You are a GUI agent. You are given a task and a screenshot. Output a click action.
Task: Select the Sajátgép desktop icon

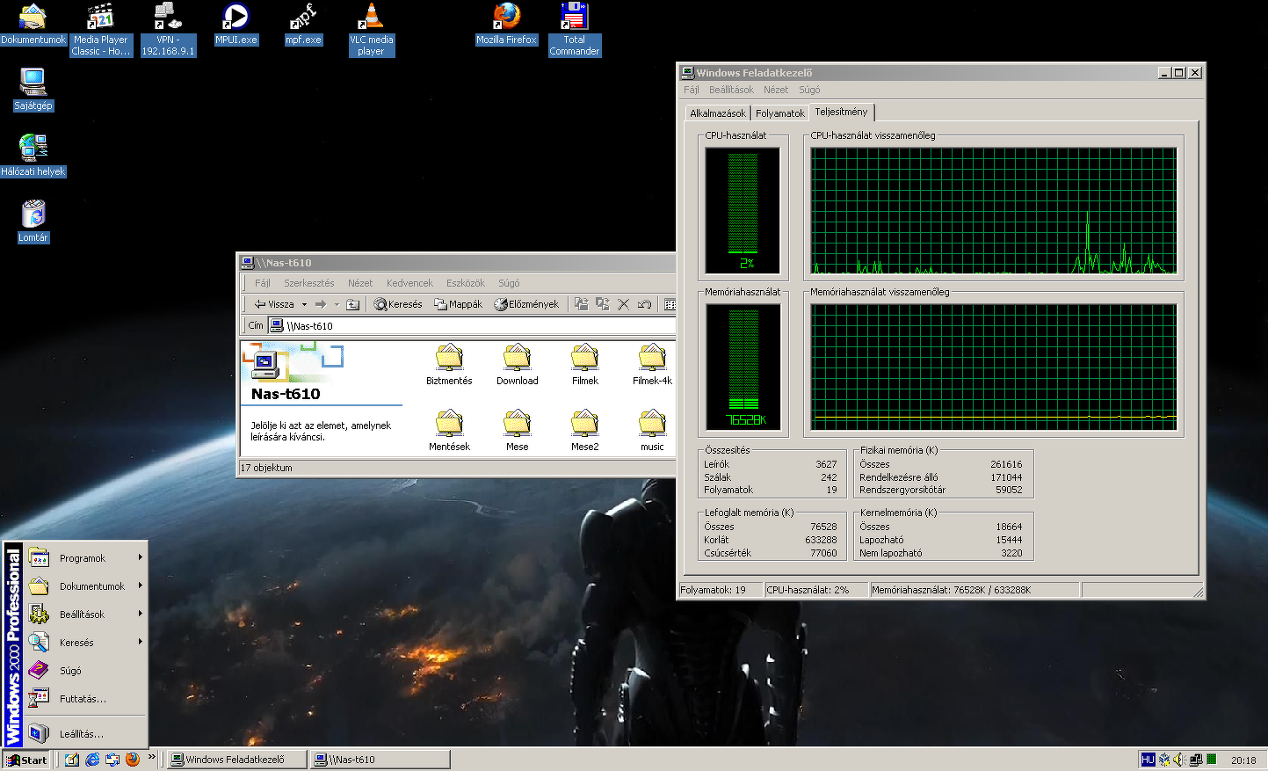click(x=33, y=90)
